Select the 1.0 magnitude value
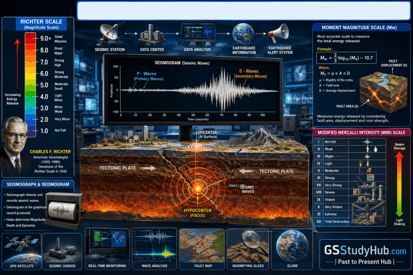The width and height of the screenshot is (413, 275). [x=44, y=131]
